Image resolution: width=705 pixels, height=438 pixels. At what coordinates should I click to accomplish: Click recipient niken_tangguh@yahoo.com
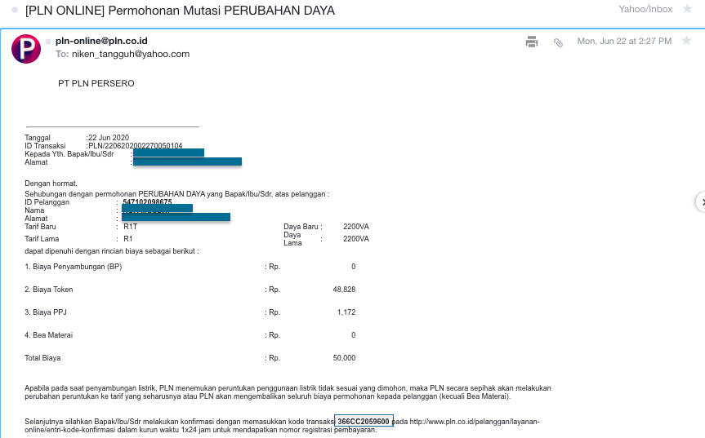(x=131, y=54)
